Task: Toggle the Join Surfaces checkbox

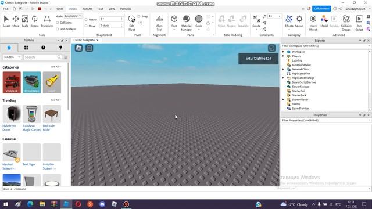Action: point(58,29)
